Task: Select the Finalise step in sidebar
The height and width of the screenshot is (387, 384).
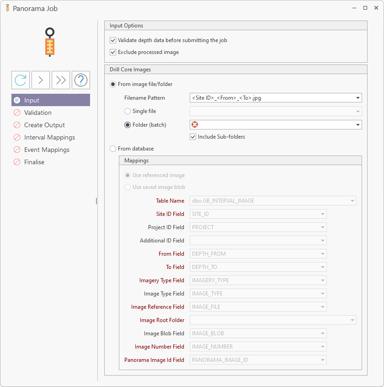Action: tap(34, 162)
